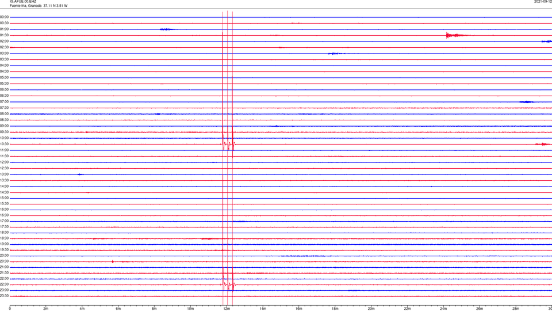Click the 07:00 row label
This screenshot has height=311, width=552.
[5, 101]
